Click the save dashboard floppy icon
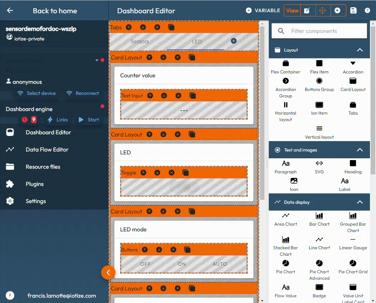This screenshot has height=303, width=376. click(353, 10)
